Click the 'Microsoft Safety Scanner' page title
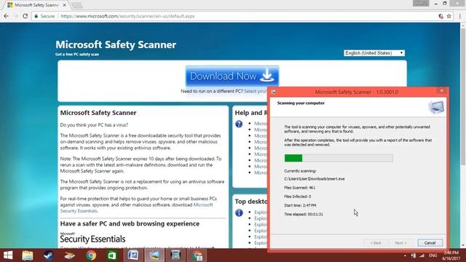Viewport: 466px width, 262px height. pyautogui.click(x=116, y=44)
